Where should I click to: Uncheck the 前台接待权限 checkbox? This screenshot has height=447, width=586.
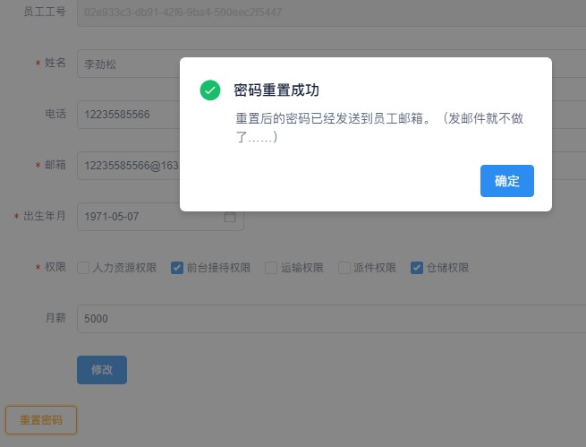pos(177,268)
